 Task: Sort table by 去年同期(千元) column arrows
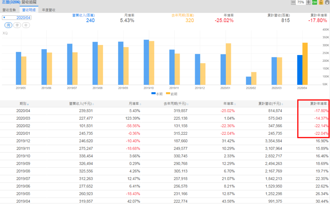pos(188,104)
